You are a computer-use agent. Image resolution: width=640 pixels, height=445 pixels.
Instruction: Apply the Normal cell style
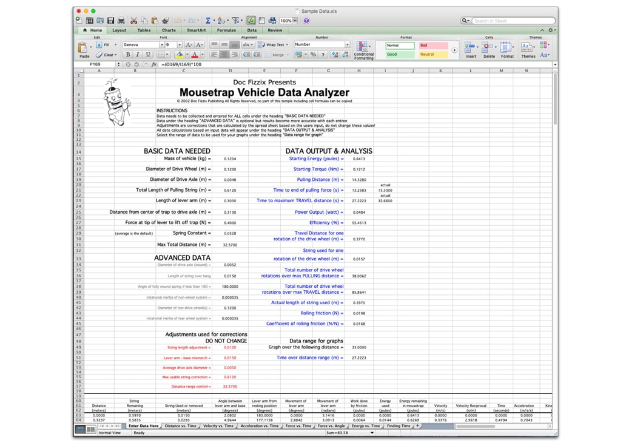pos(400,46)
